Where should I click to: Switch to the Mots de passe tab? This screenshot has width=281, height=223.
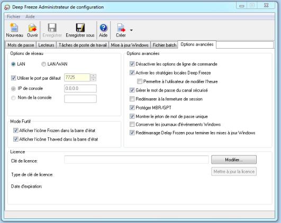pyautogui.click(x=21, y=45)
